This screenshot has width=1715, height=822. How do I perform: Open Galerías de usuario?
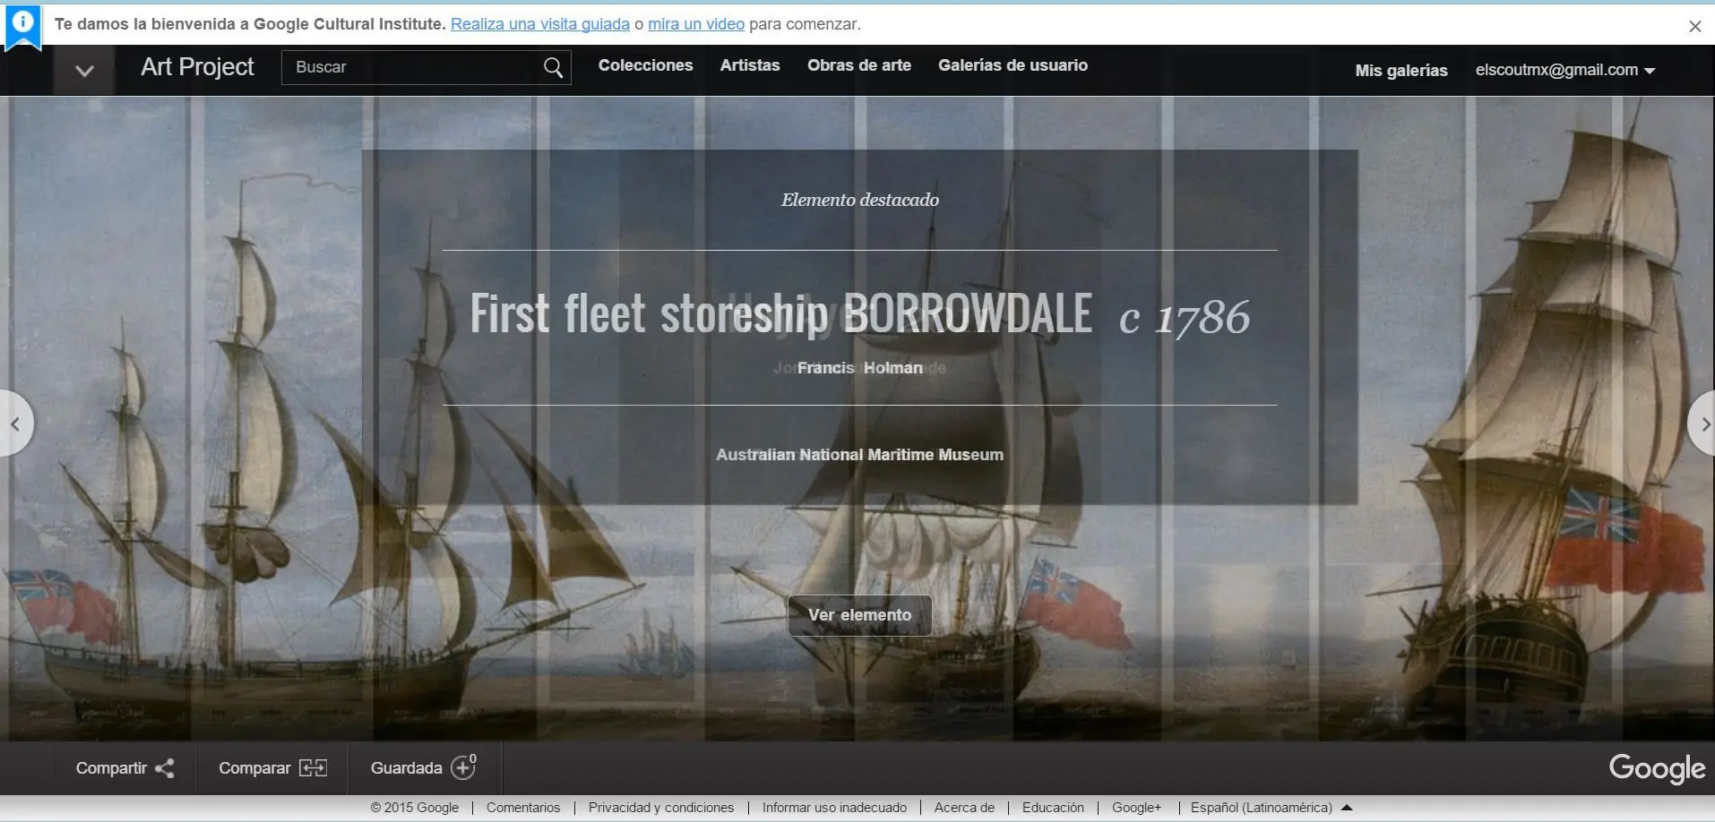[1013, 65]
